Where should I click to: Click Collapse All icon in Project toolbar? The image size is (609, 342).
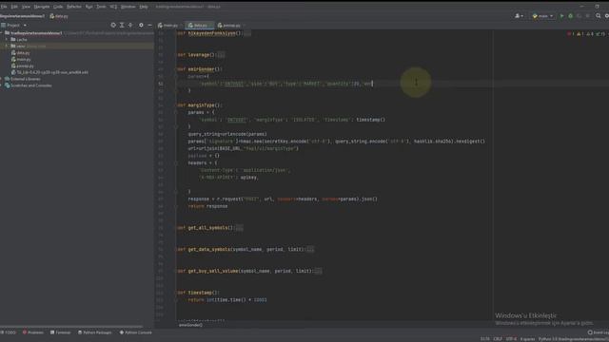[x=130, y=25]
